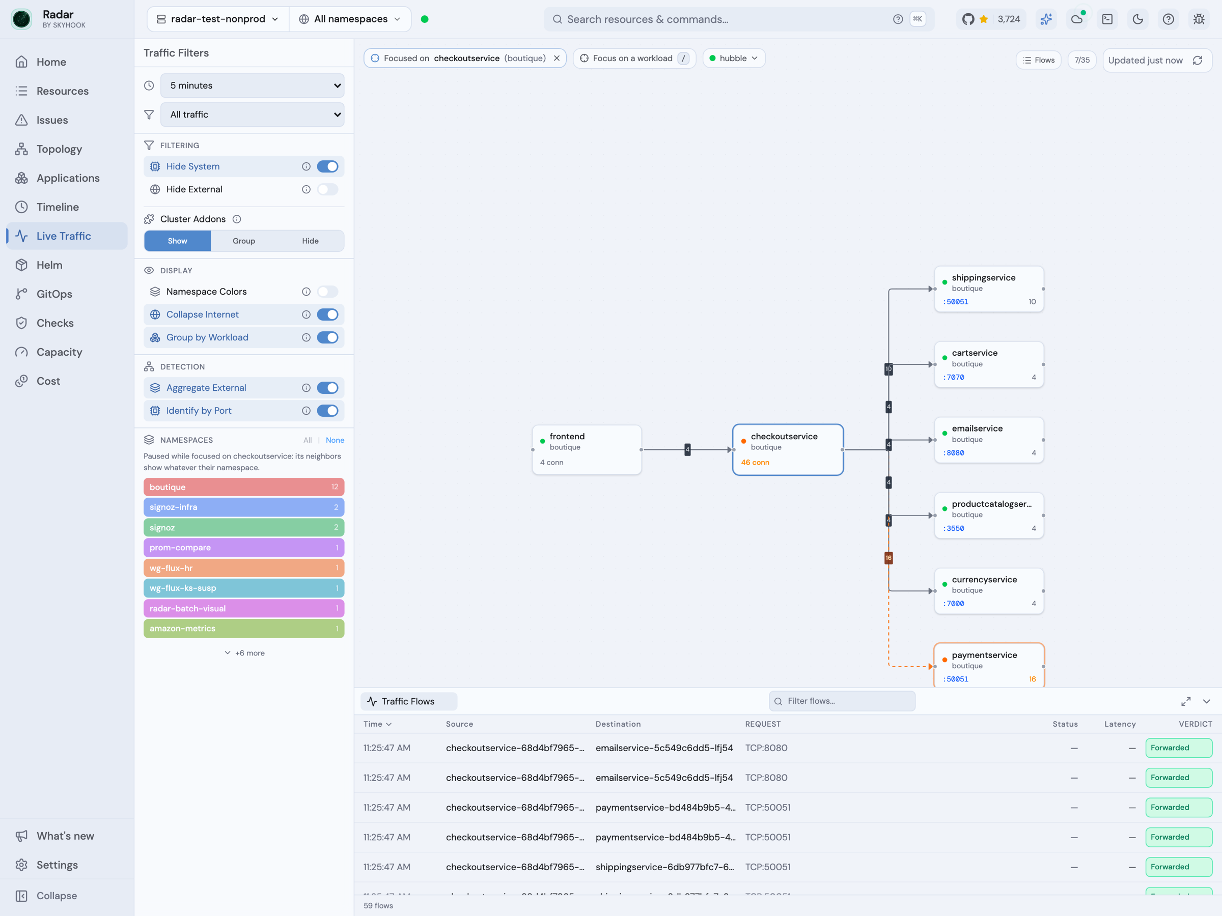
Task: Expand the Traffic Flows panel to fullscreen
Action: pos(1185,701)
